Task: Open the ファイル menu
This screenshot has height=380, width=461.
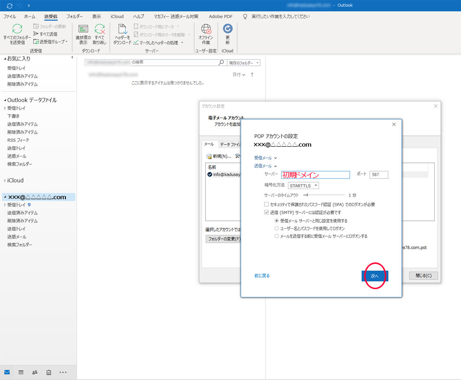Action: pos(9,17)
